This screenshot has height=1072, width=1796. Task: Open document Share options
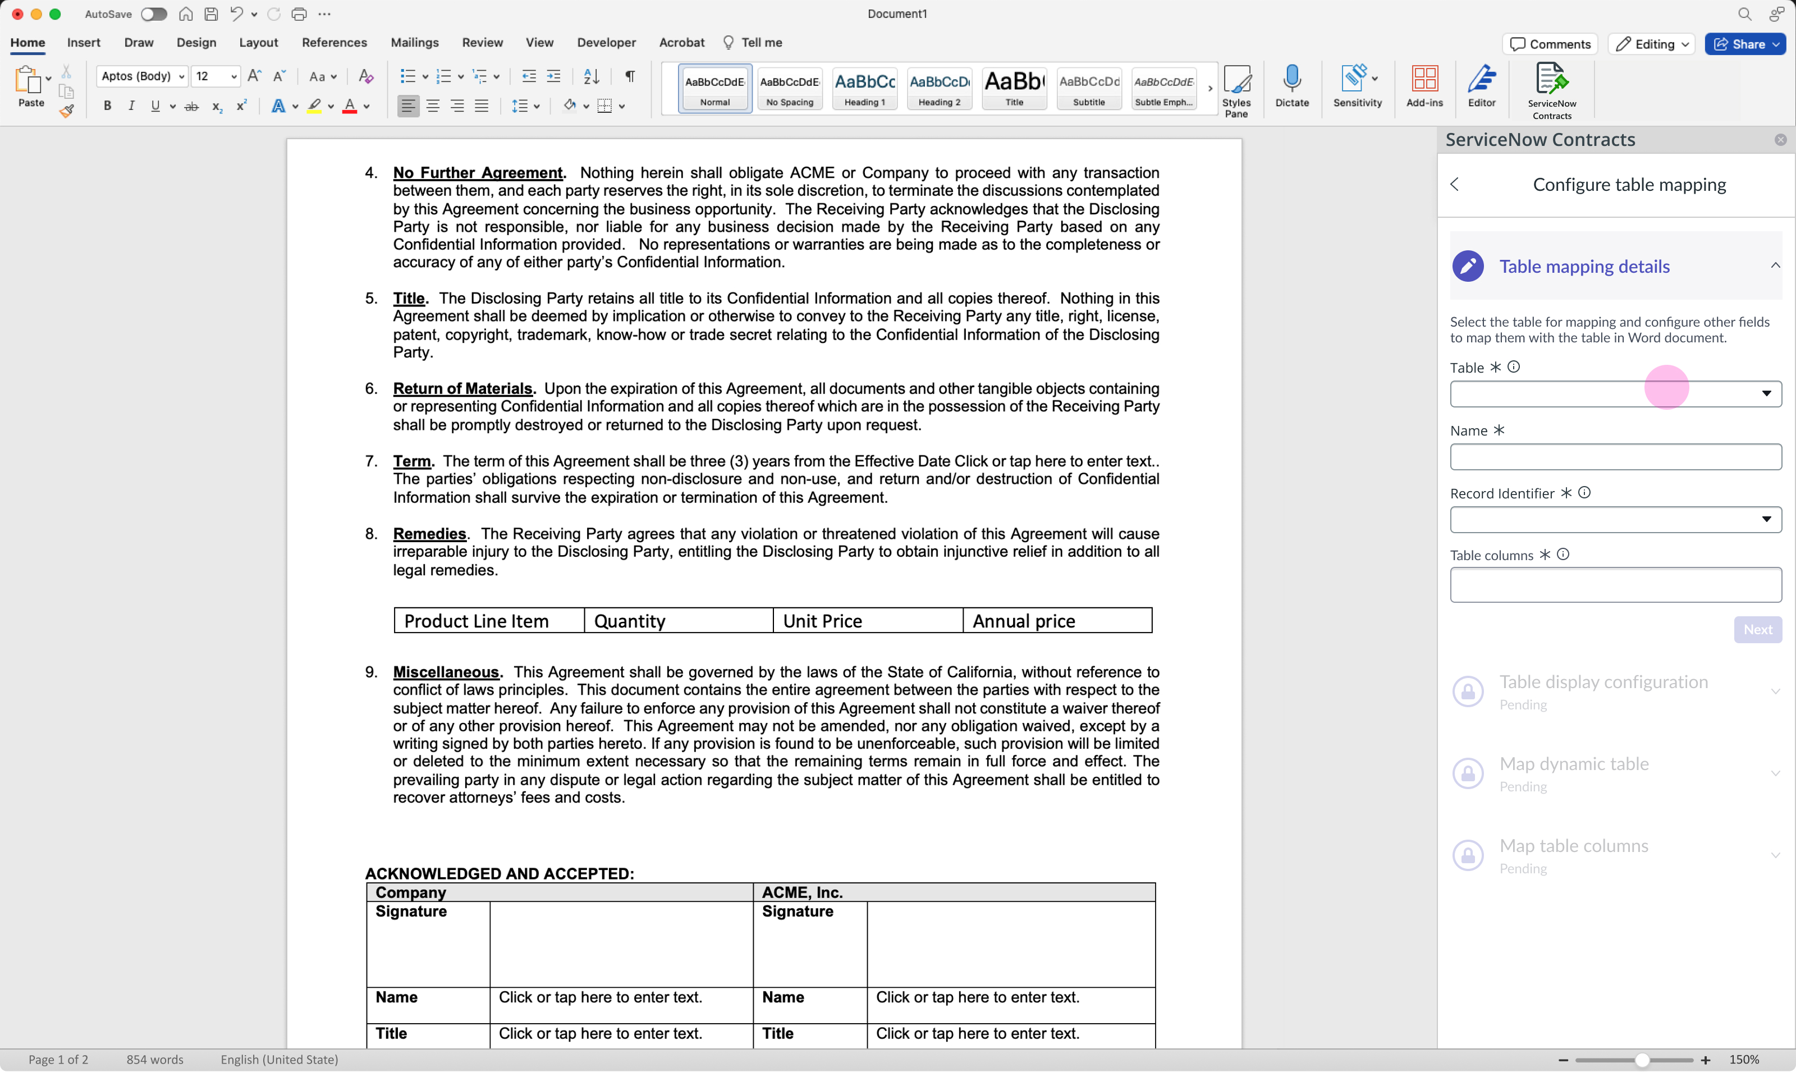pos(1744,44)
